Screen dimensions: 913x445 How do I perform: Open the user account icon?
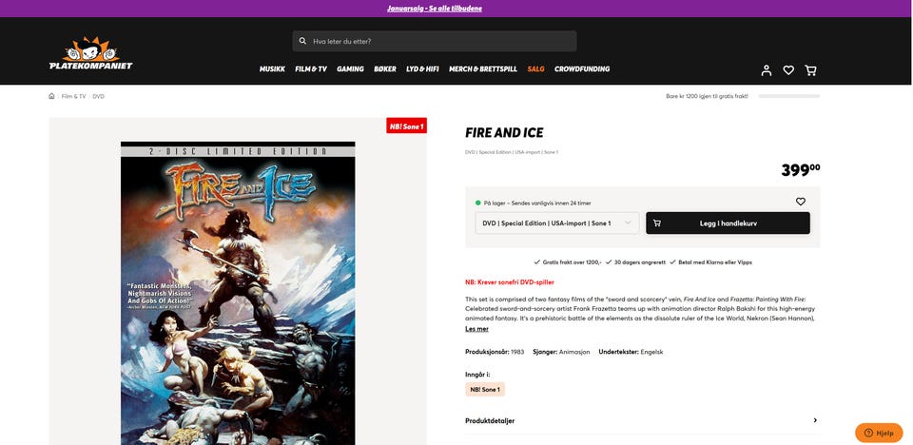(x=767, y=70)
